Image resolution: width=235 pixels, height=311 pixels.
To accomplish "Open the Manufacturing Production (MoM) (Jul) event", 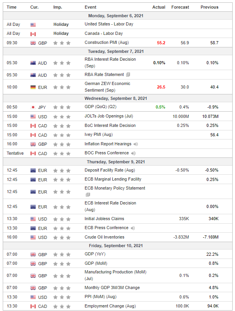I will (116, 275).
